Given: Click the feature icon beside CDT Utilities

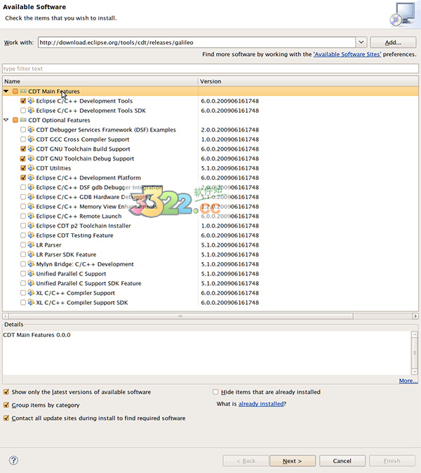Looking at the screenshot, I should point(31,168).
